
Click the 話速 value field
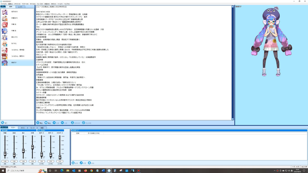coord(14,161)
